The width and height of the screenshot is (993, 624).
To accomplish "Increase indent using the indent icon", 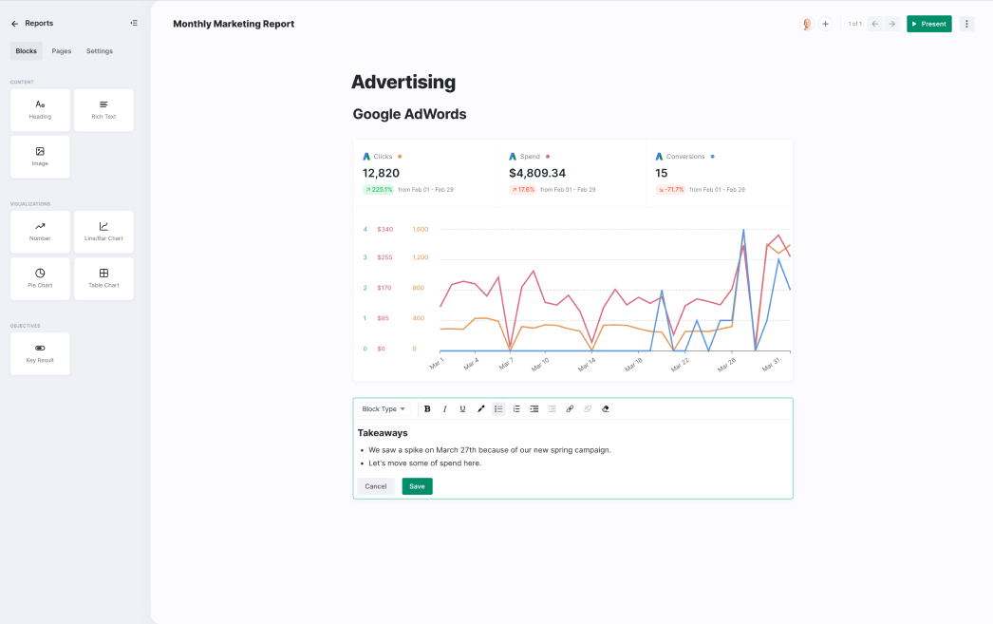I will click(x=534, y=408).
